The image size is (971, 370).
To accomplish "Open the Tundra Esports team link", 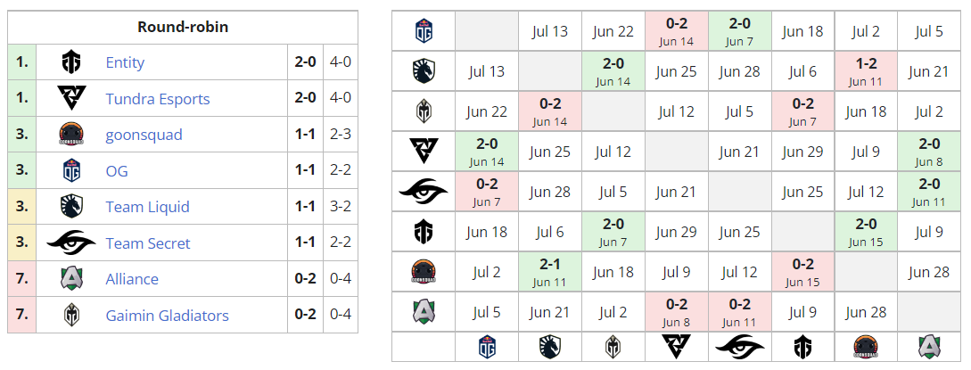I will (x=158, y=99).
